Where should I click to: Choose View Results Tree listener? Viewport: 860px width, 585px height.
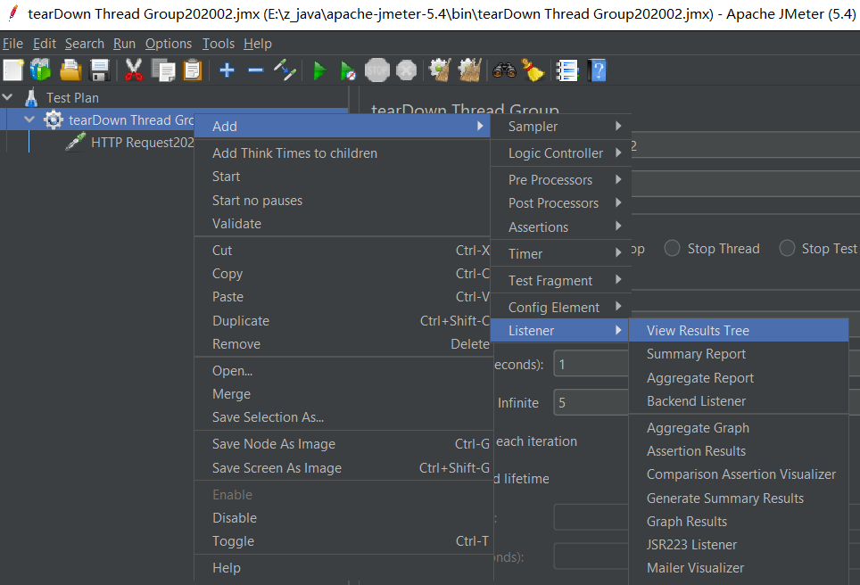coord(739,331)
